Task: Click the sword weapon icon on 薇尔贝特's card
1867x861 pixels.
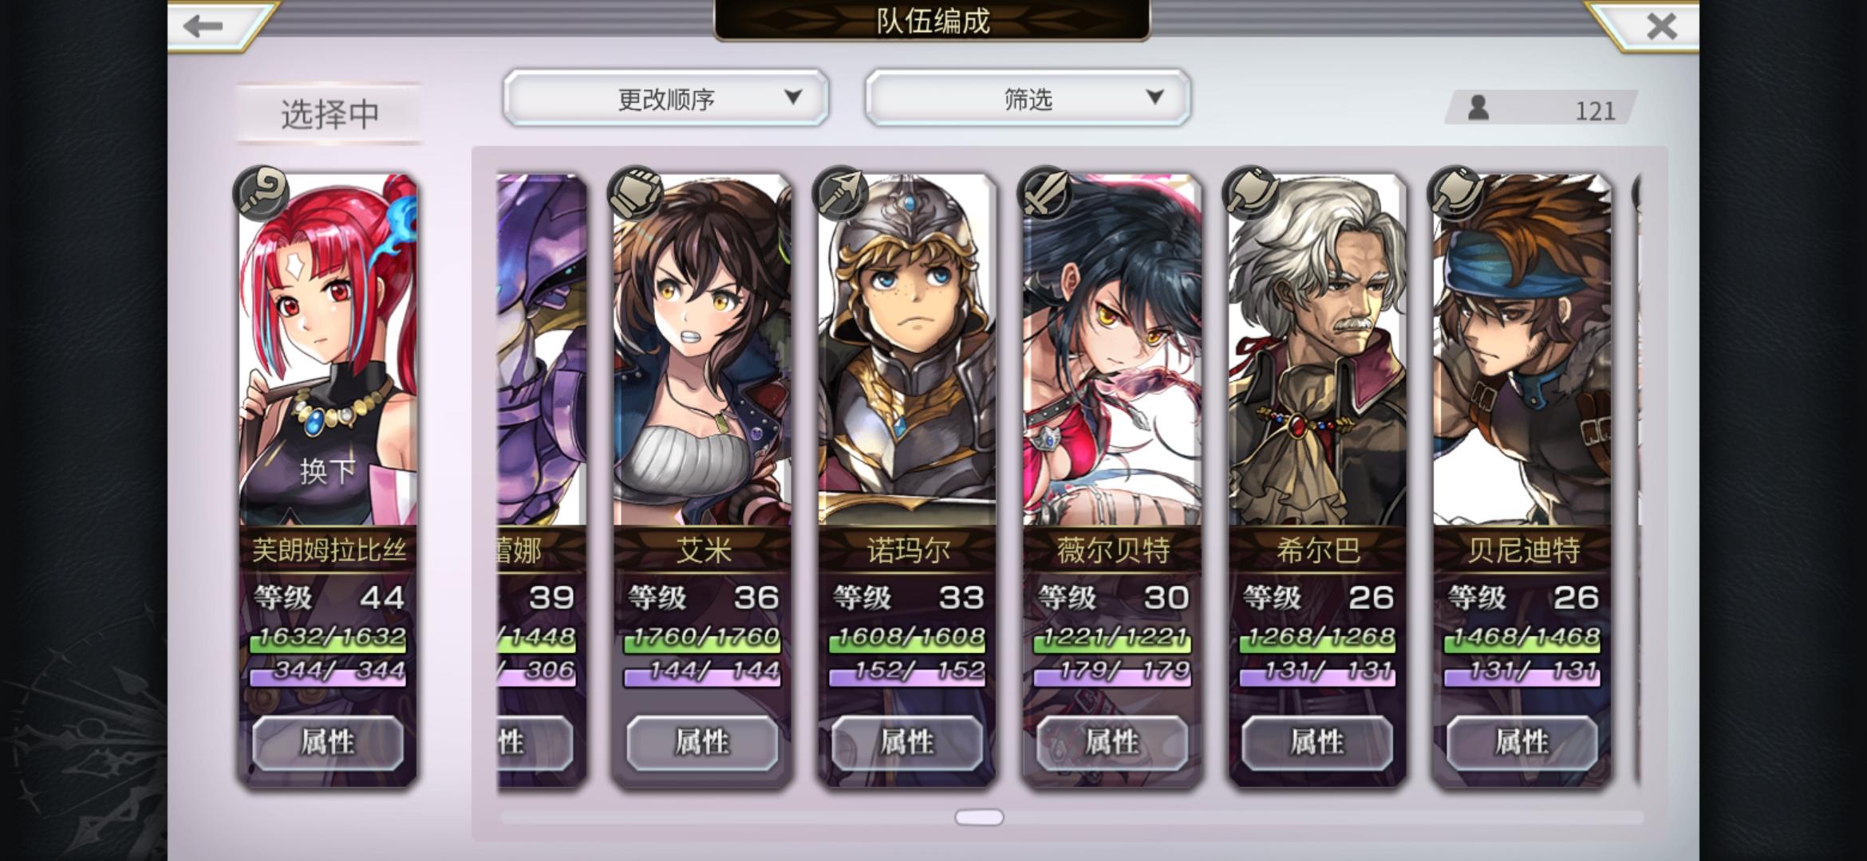Action: click(1046, 192)
